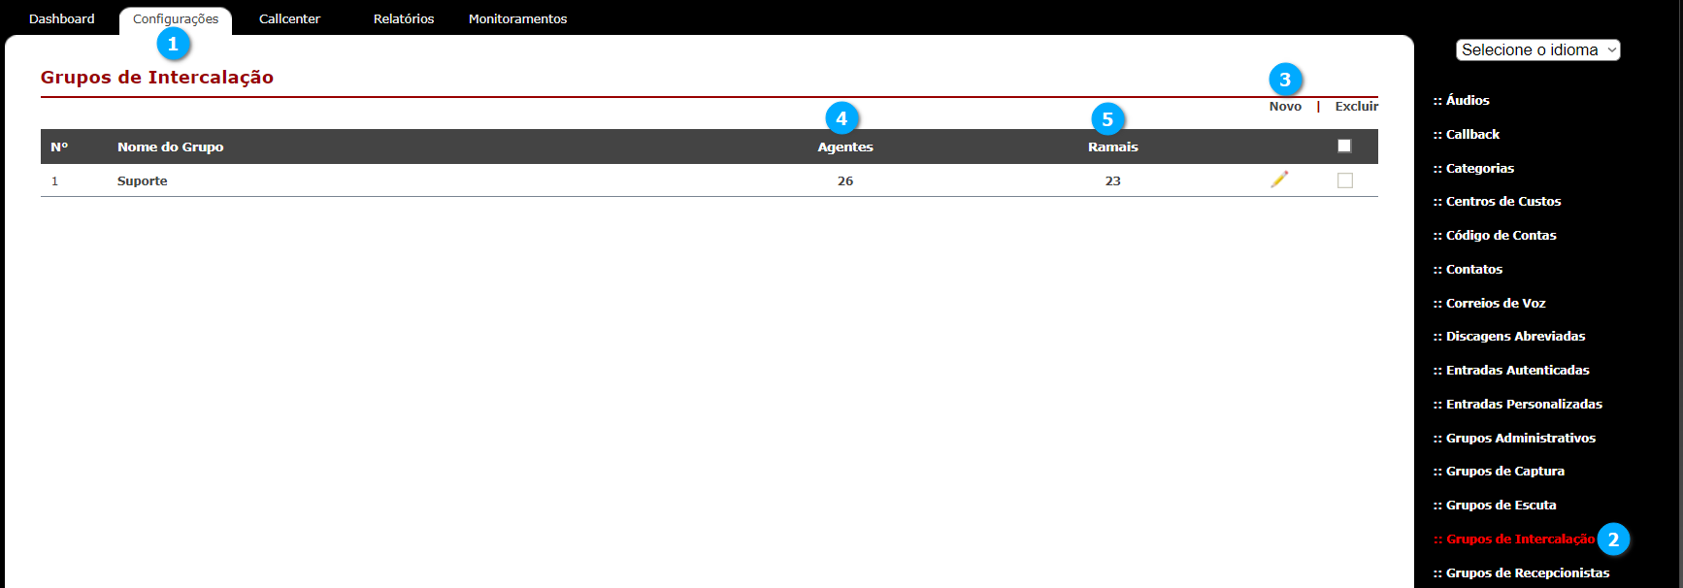The width and height of the screenshot is (1683, 588).
Task: Select the Monitoramentos tab
Action: (517, 18)
